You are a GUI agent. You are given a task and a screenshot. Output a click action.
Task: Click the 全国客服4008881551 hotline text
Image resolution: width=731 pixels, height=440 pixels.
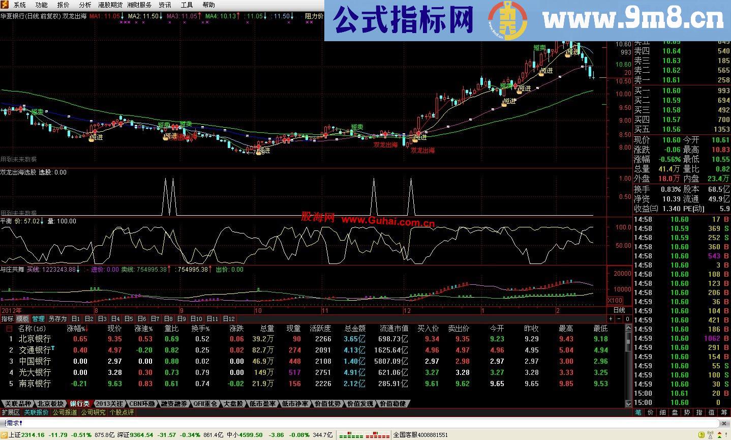pyautogui.click(x=419, y=435)
